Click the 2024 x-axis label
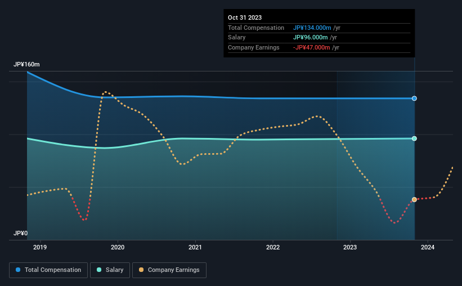Viewport: 462px width, 286px height. coord(428,247)
